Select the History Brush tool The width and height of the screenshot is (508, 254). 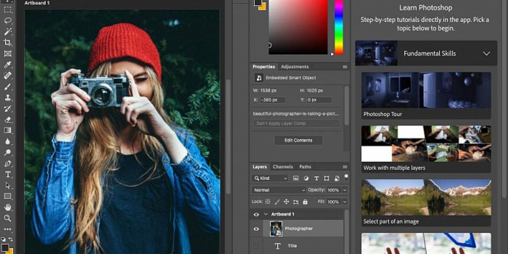tap(8, 108)
